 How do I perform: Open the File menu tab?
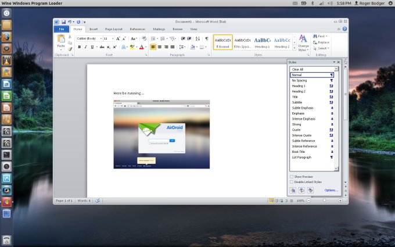pyautogui.click(x=61, y=28)
